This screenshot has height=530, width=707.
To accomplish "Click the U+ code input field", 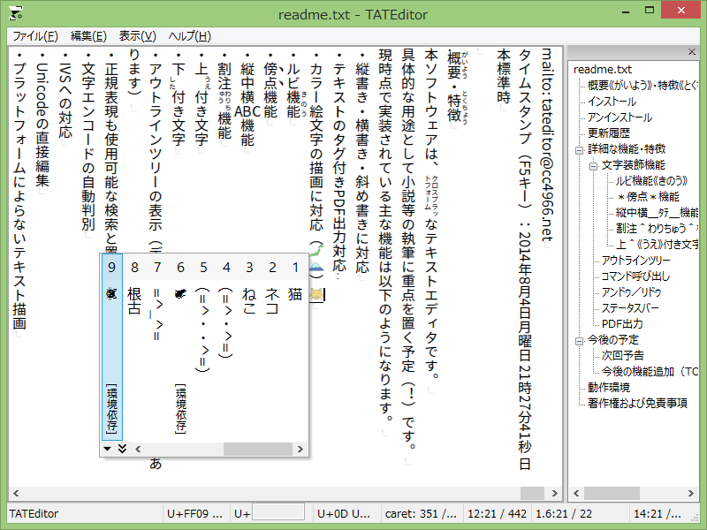I will pos(277,512).
